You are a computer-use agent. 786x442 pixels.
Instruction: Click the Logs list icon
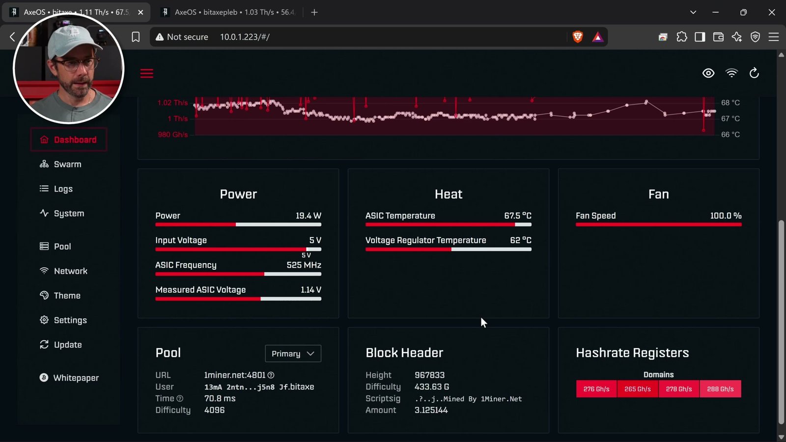(x=44, y=189)
